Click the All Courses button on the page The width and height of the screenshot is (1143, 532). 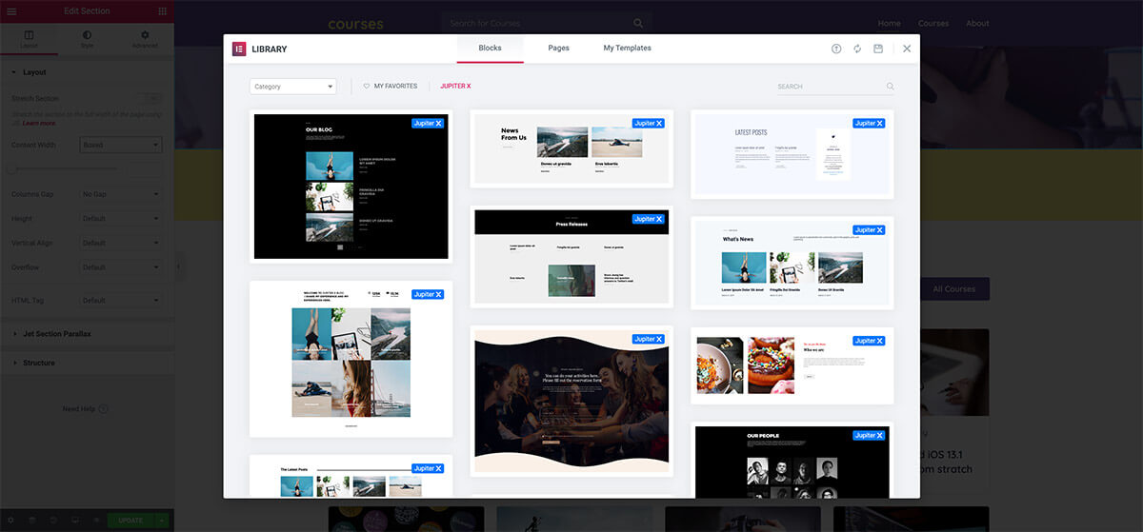(x=953, y=289)
